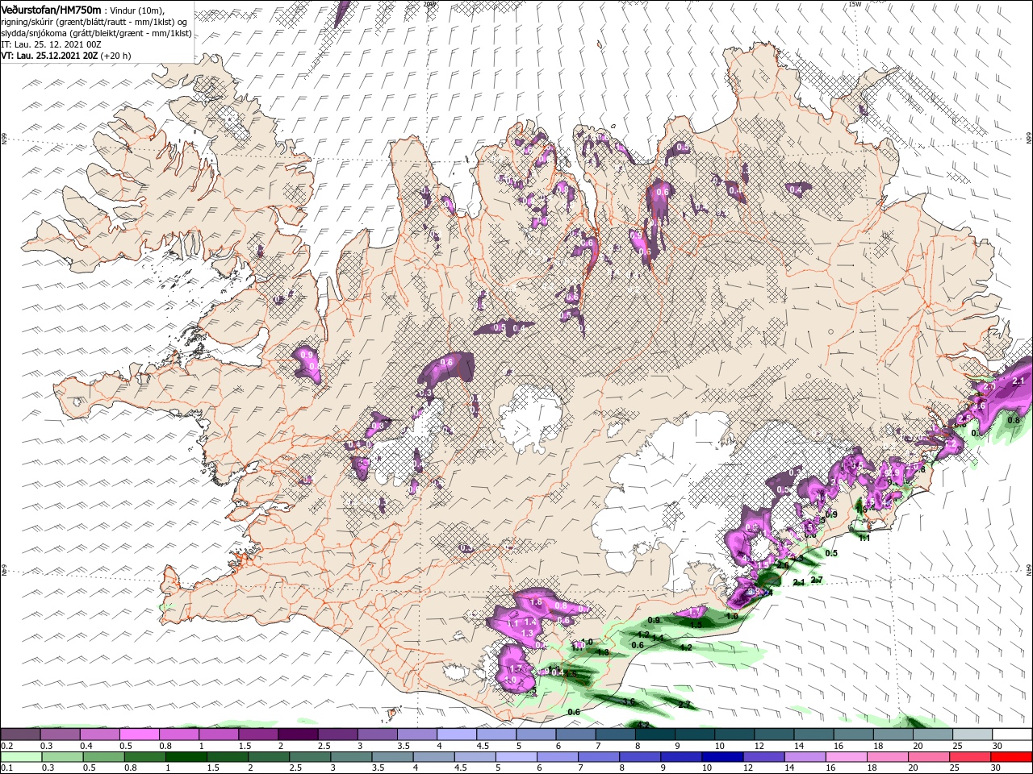Pick upper legend bright pink swatch at 0.5
The height and width of the screenshot is (774, 1033).
[x=139, y=734]
